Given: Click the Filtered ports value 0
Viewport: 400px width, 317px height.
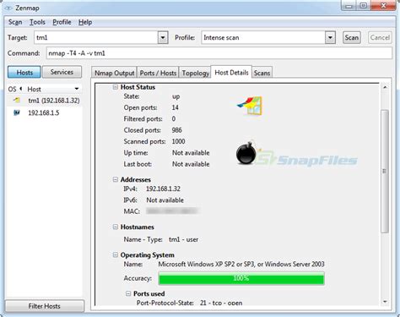Looking at the screenshot, I should coord(174,119).
